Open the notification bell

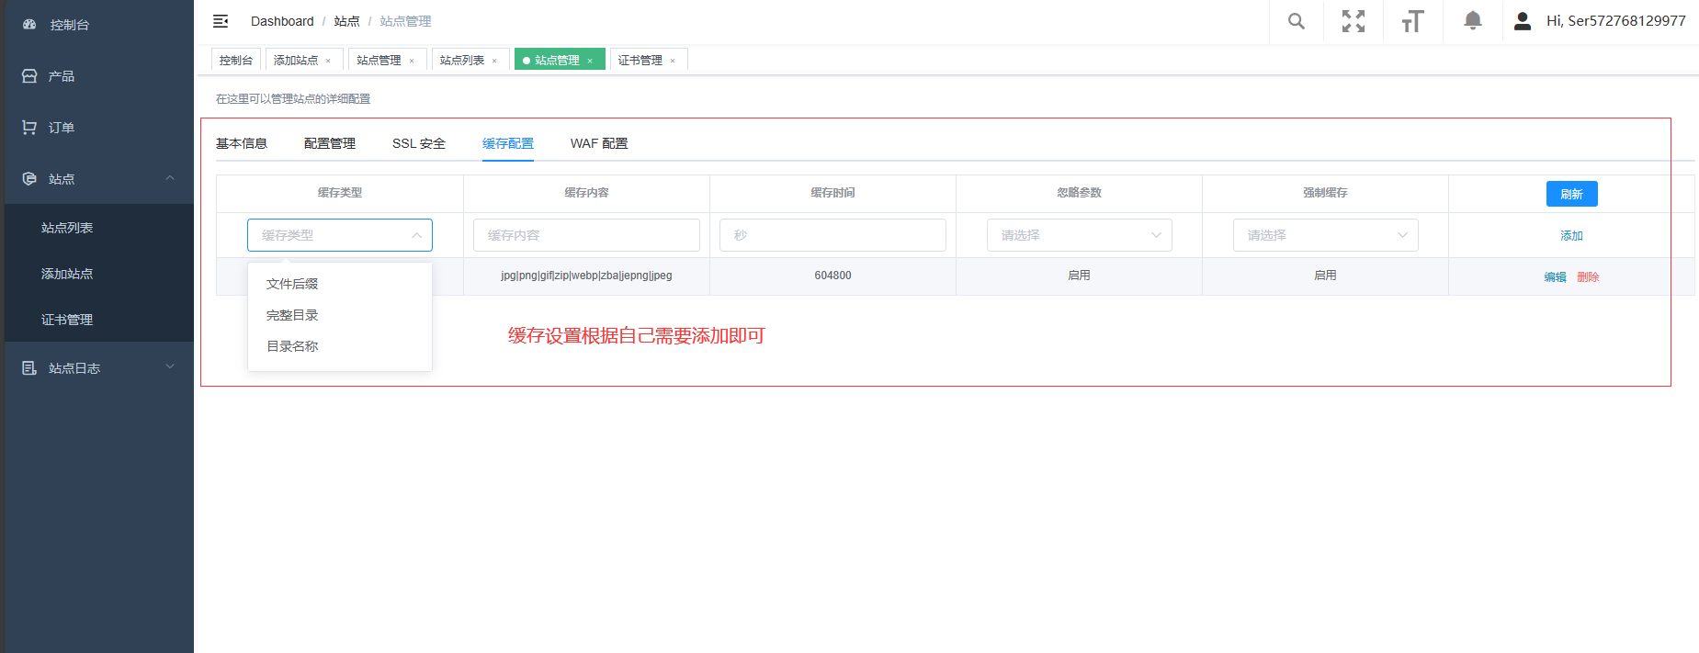click(x=1472, y=21)
